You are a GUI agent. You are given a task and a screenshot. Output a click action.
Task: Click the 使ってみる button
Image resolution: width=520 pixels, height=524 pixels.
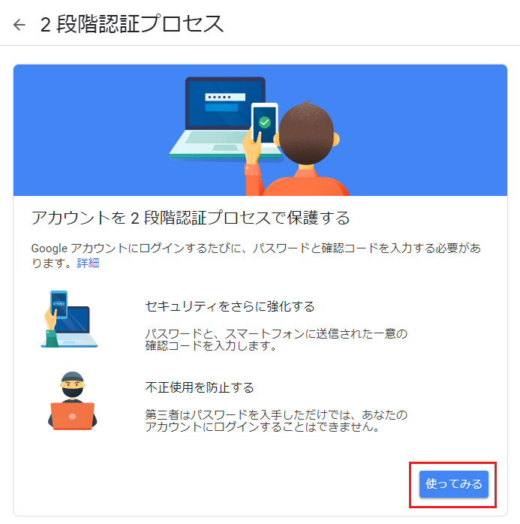click(453, 484)
